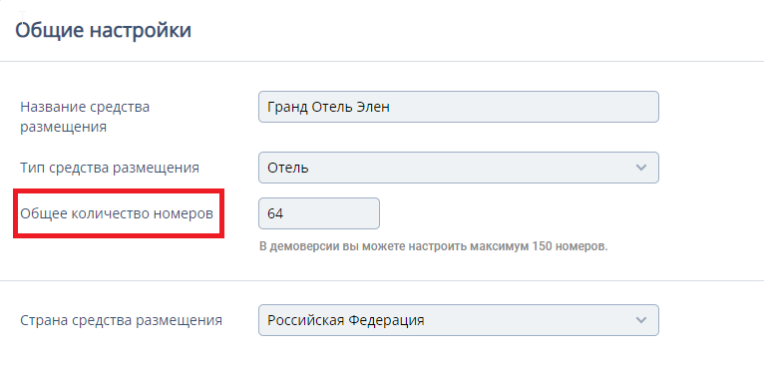The image size is (764, 370).
Task: Click the total rooms field showing 64
Action: coord(319,213)
